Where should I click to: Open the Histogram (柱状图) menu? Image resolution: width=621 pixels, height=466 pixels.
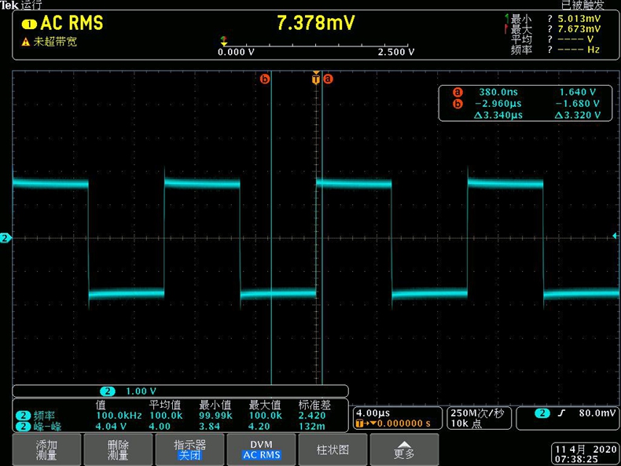(333, 449)
